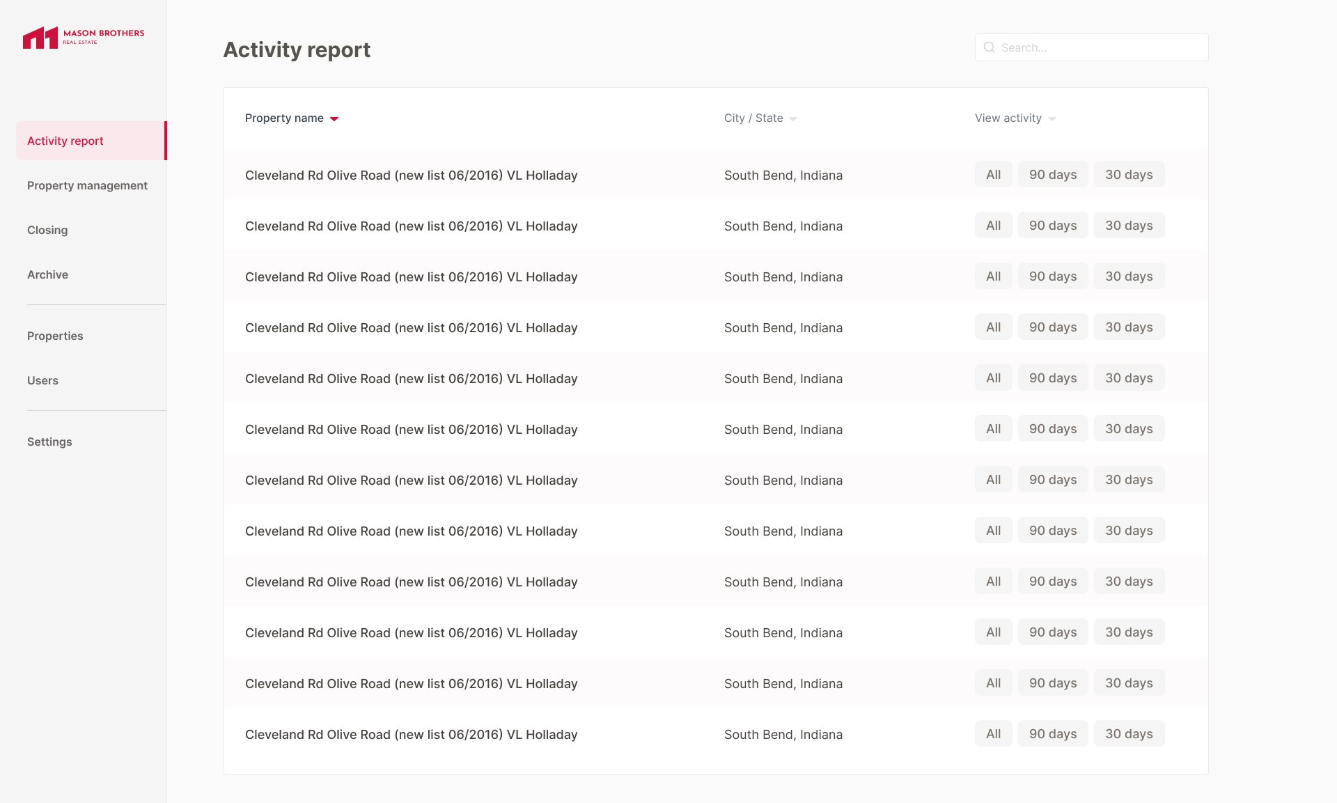
Task: Click the first row property name
Action: point(411,176)
